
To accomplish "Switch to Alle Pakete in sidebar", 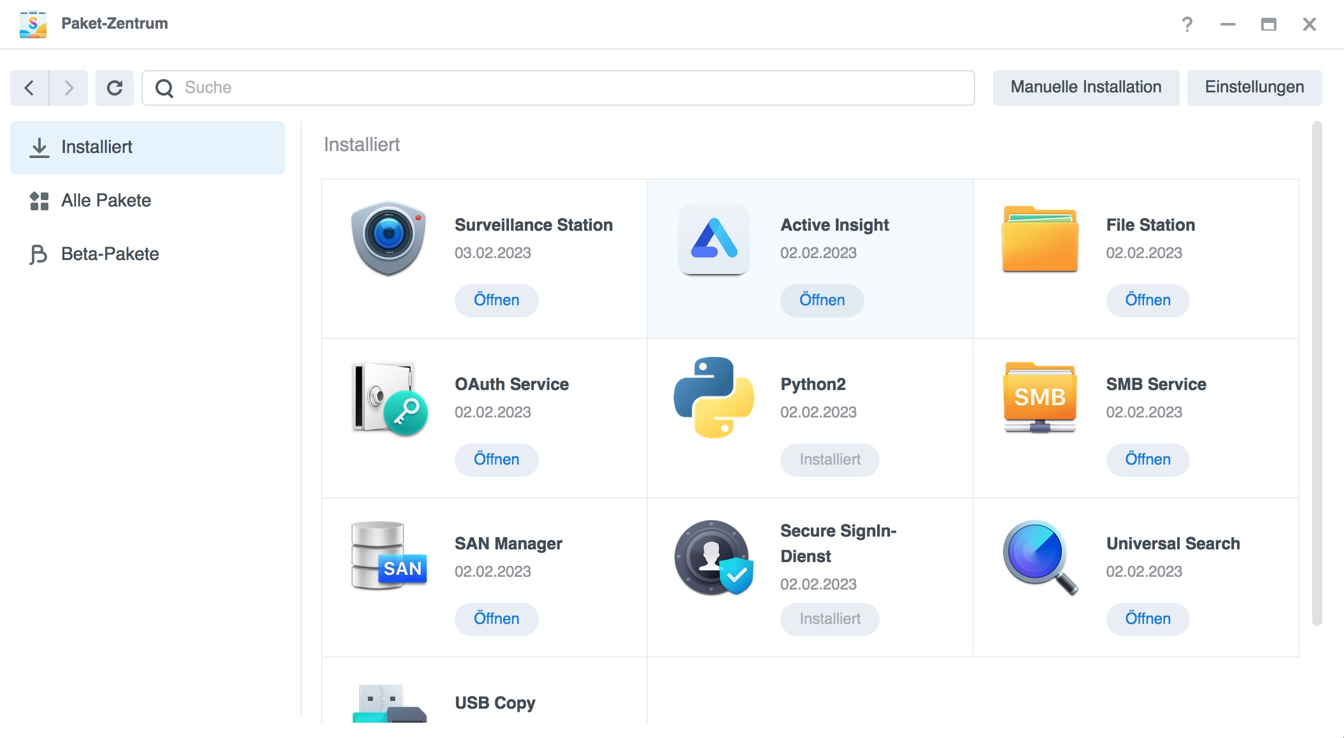I will click(106, 201).
